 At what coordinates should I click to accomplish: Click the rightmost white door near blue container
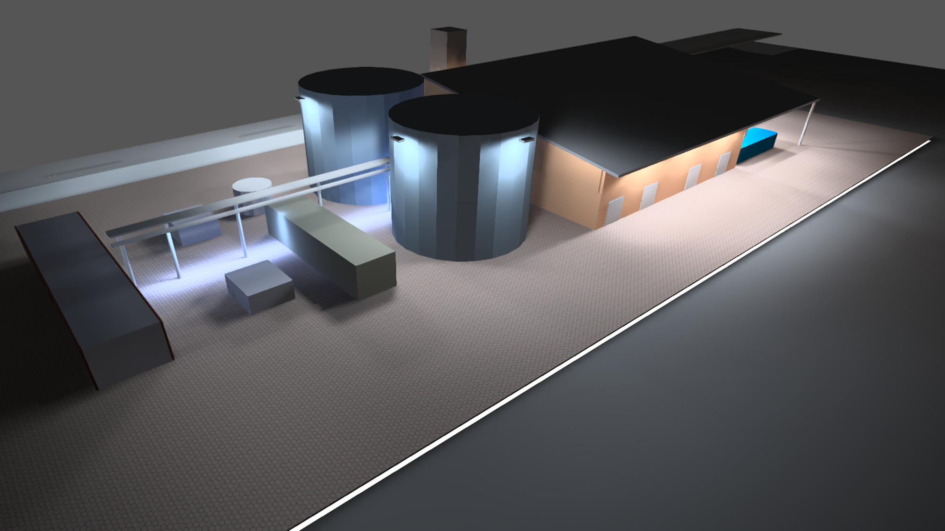click(724, 164)
